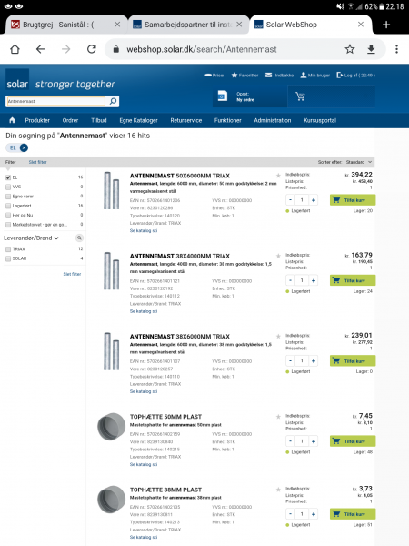Image resolution: width=409 pixels, height=546 pixels.
Task: Favorite the Tophætte 38mm Plast star
Action: [278, 490]
